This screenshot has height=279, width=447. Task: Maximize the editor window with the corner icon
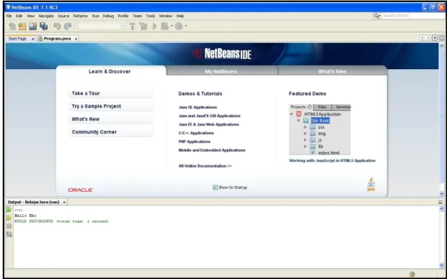(x=441, y=38)
